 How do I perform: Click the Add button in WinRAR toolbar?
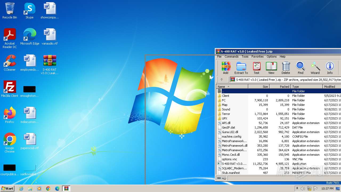point(226,68)
